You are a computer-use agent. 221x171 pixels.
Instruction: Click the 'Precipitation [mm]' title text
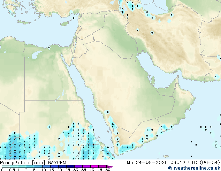click(23, 163)
